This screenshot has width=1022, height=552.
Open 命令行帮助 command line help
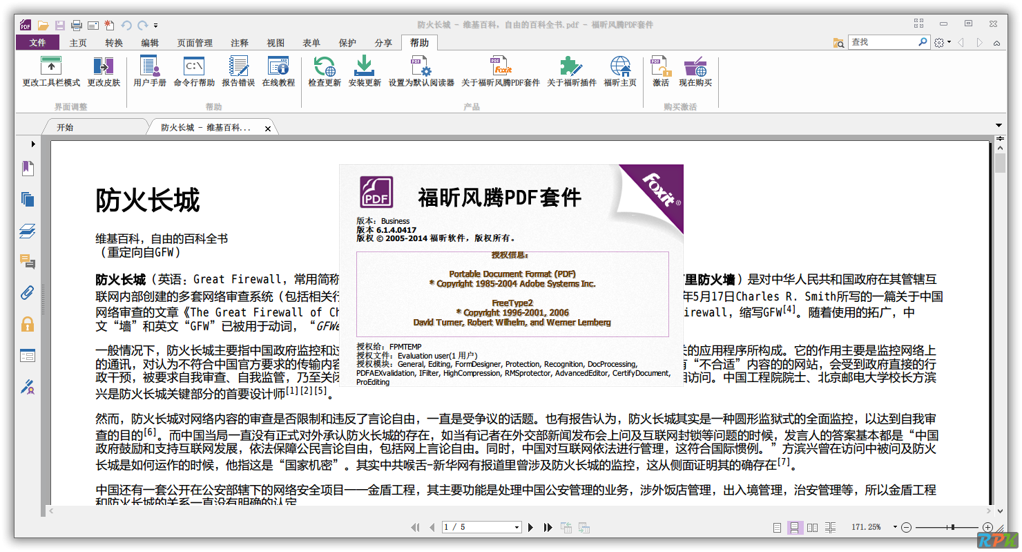click(x=194, y=72)
